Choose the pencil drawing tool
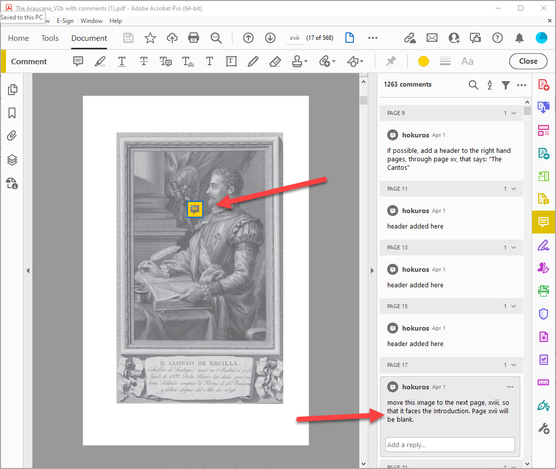This screenshot has height=469, width=556. (253, 61)
